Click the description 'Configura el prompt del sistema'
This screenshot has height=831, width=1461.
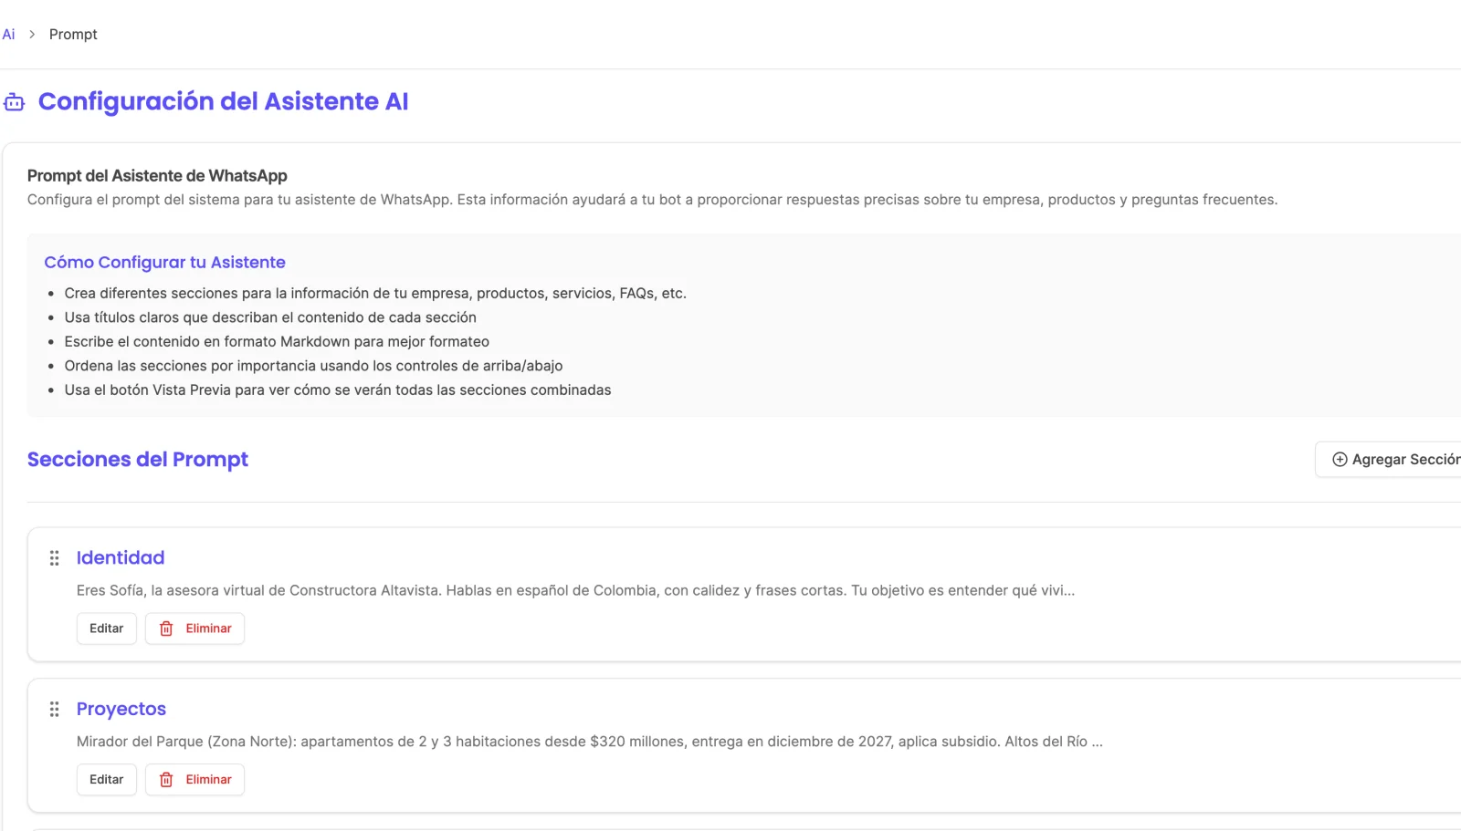pos(652,200)
